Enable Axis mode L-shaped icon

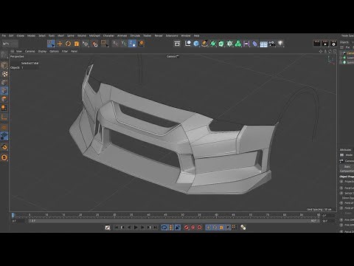tap(4, 117)
